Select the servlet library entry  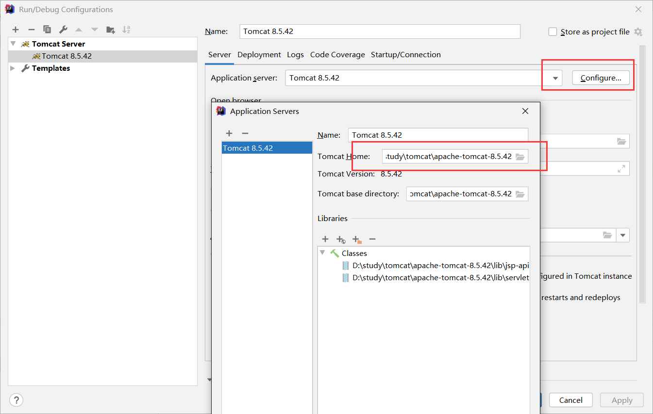(435, 278)
